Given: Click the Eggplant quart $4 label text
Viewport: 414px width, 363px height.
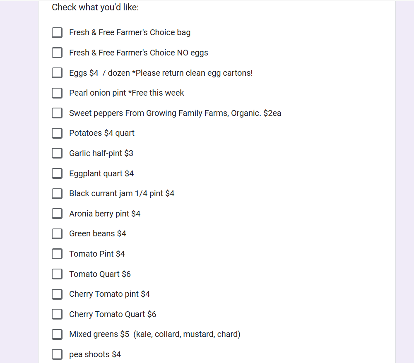Looking at the screenshot, I should (x=101, y=173).
